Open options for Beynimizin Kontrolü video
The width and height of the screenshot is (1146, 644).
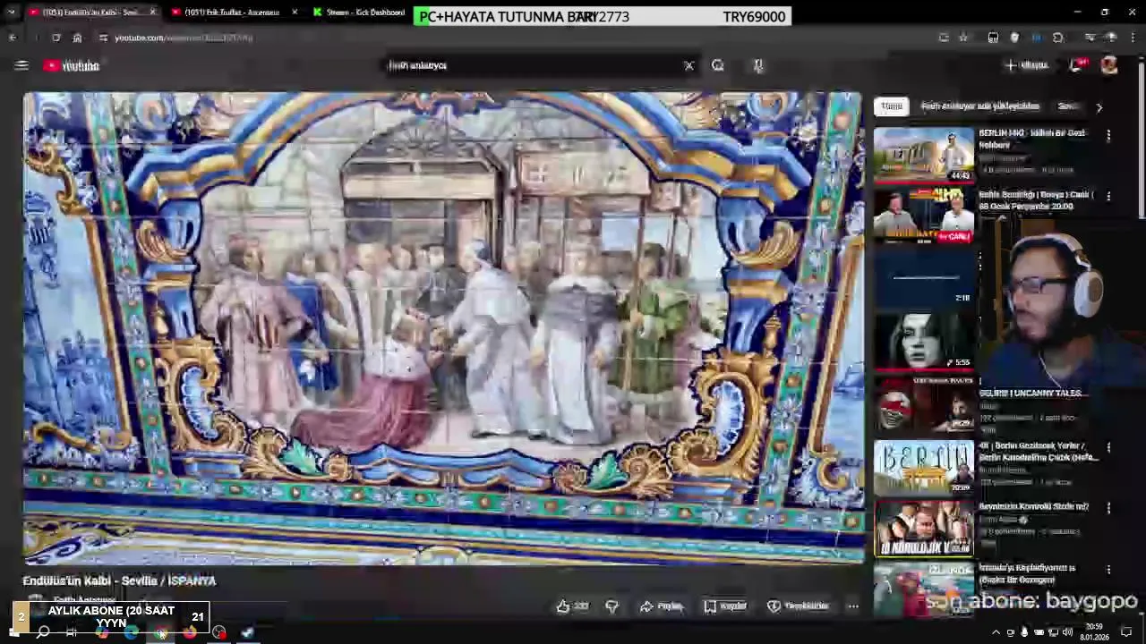1108,508
